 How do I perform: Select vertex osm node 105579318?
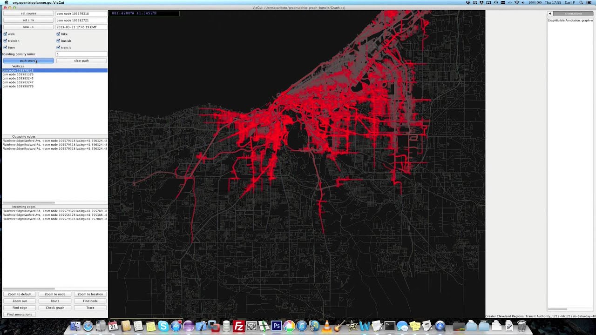click(x=54, y=70)
